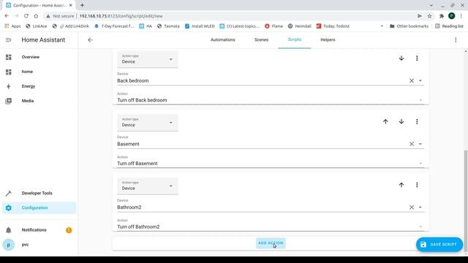This screenshot has width=468, height=263.
Task: Move Basement action down
Action: tap(401, 121)
